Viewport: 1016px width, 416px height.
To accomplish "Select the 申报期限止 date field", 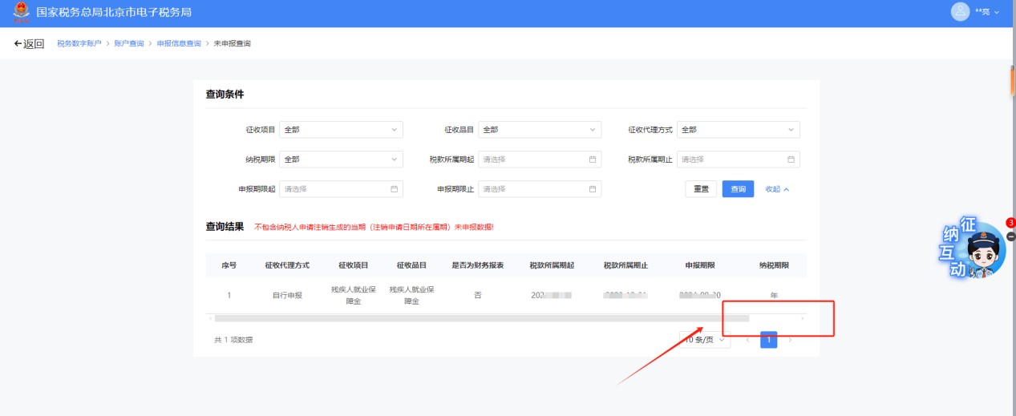I will coord(540,189).
